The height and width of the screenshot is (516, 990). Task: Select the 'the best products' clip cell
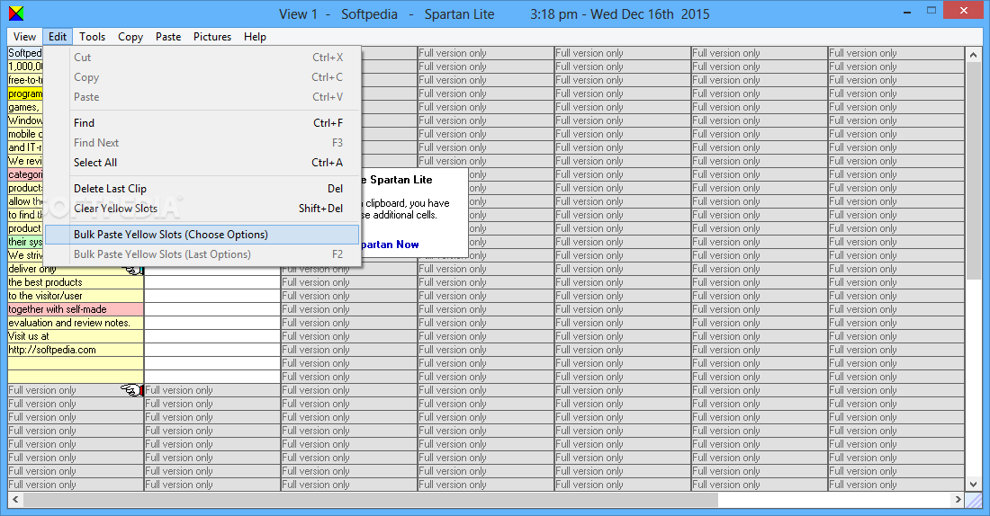[76, 282]
